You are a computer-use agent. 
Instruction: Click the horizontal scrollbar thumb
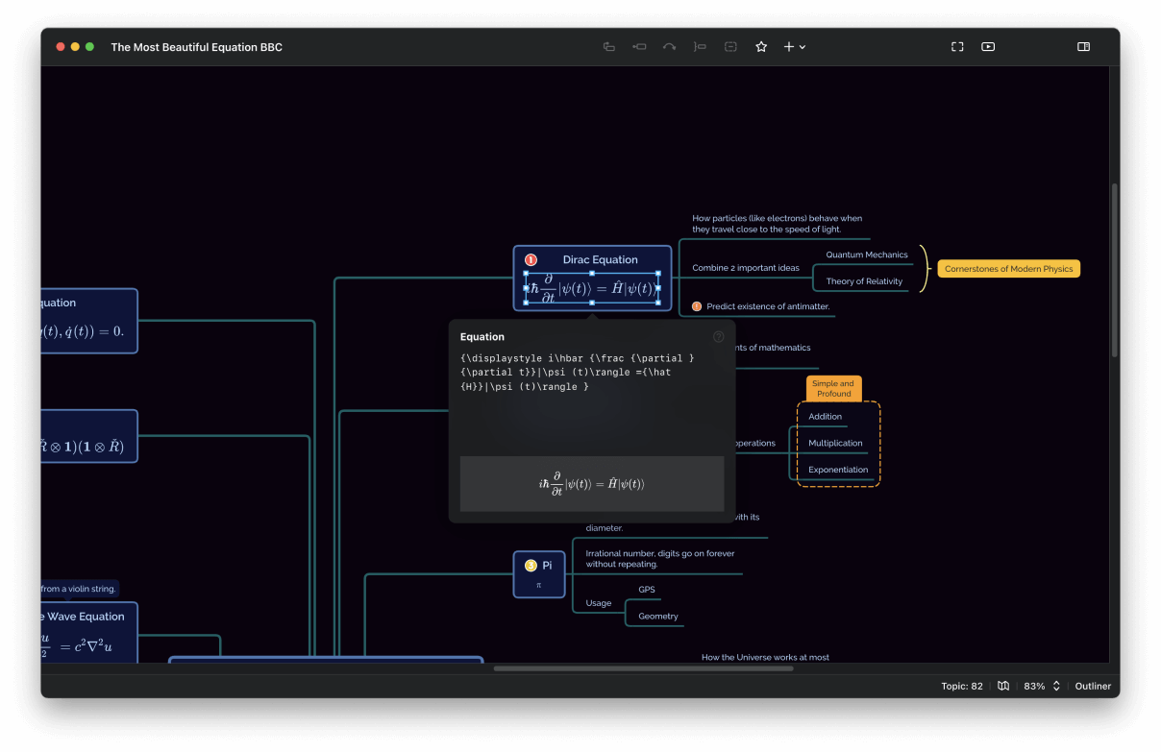643,667
